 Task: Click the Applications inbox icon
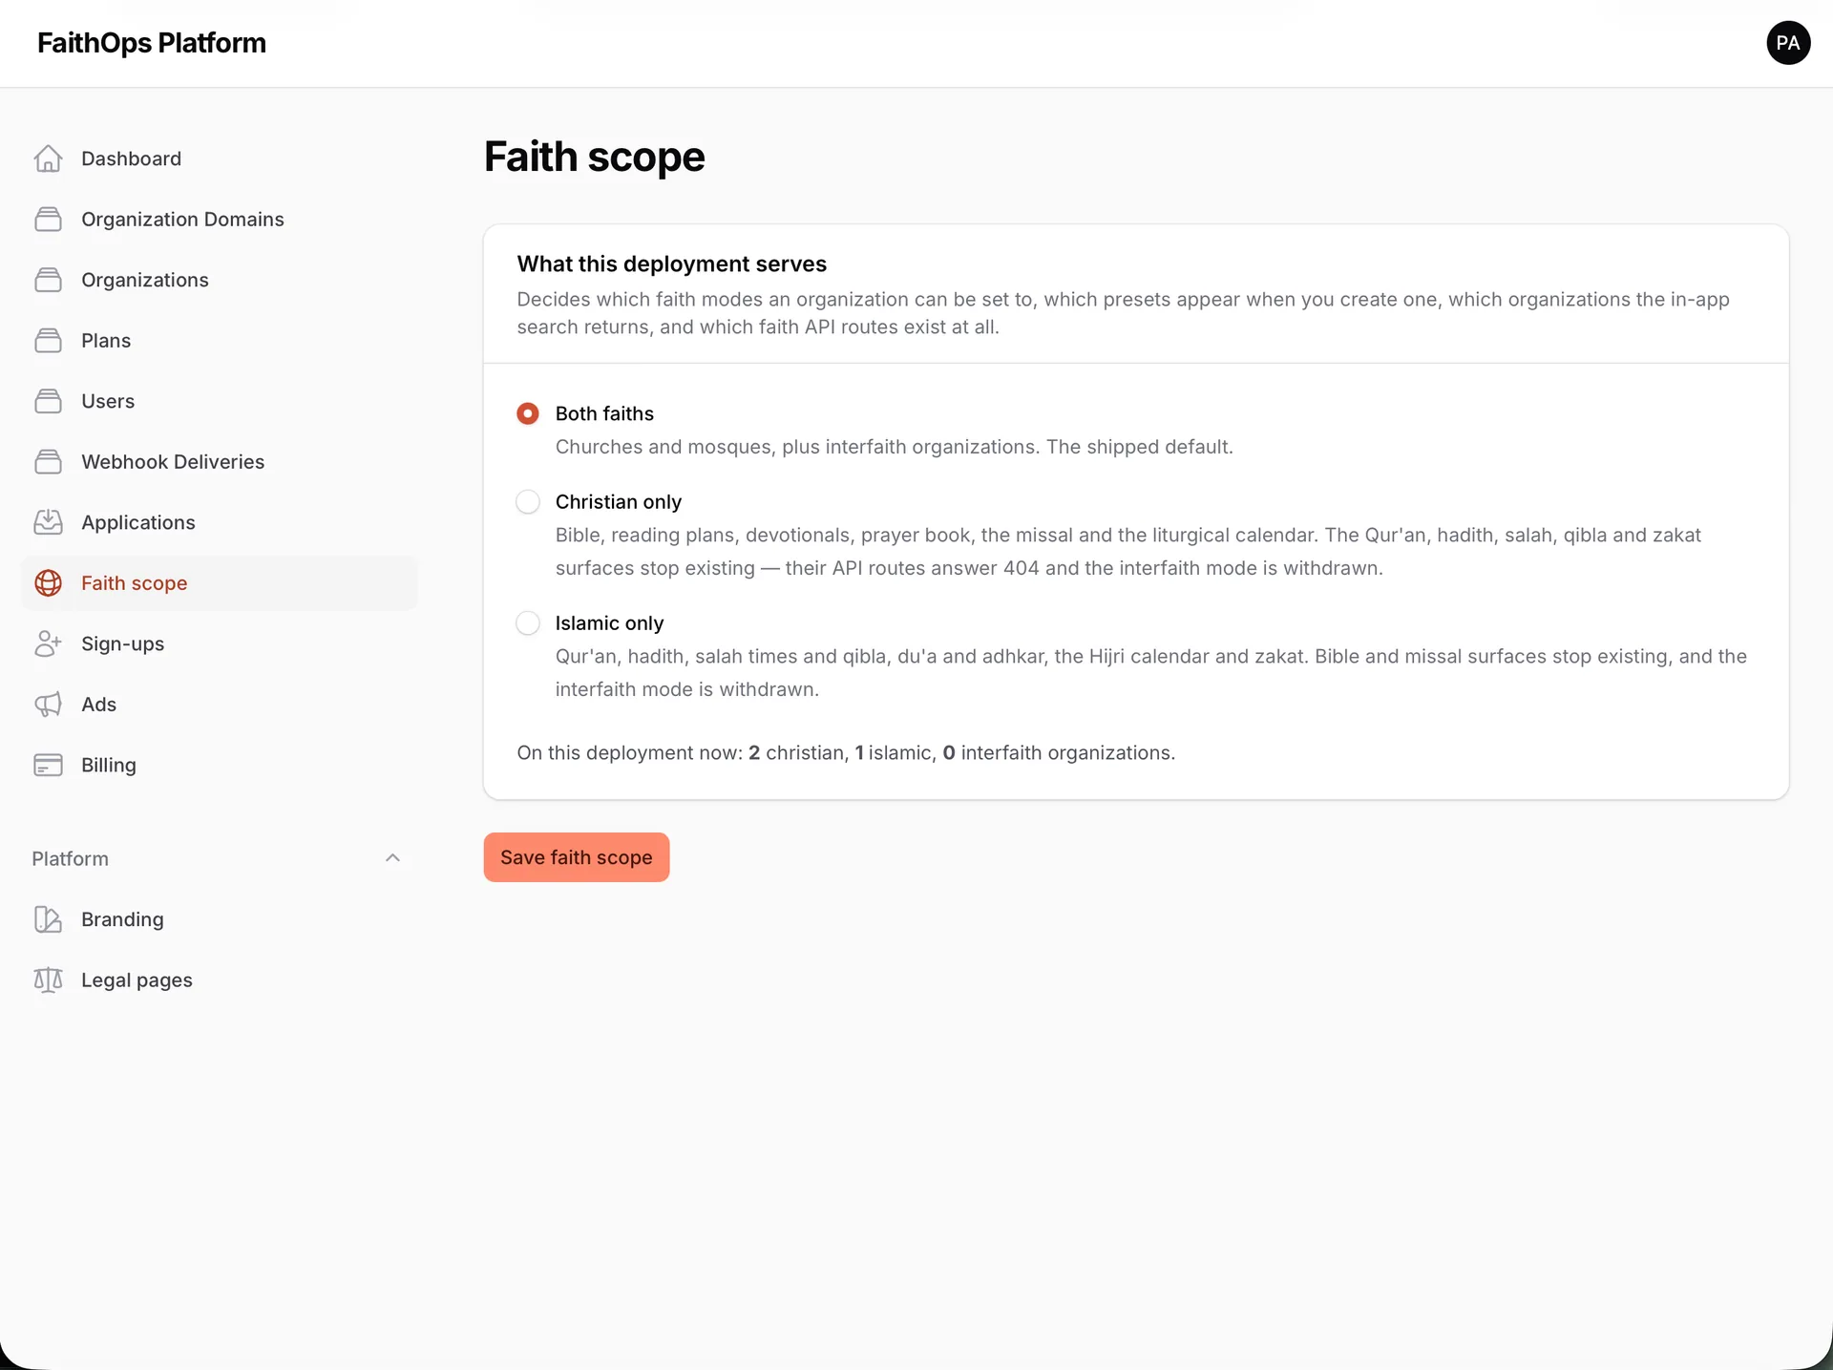[x=48, y=522]
